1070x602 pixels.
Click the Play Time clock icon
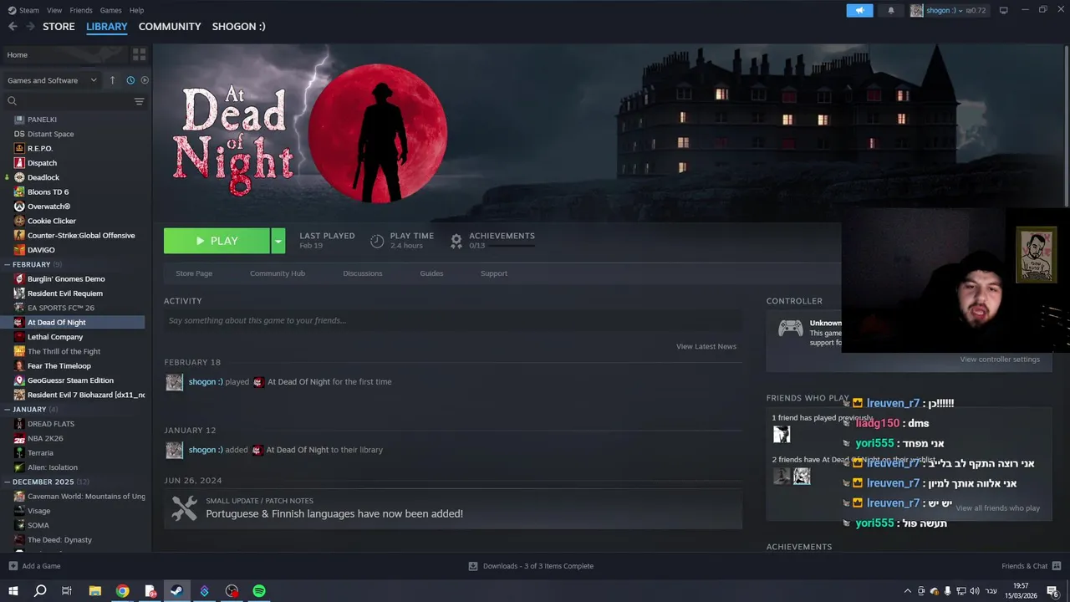pos(377,241)
